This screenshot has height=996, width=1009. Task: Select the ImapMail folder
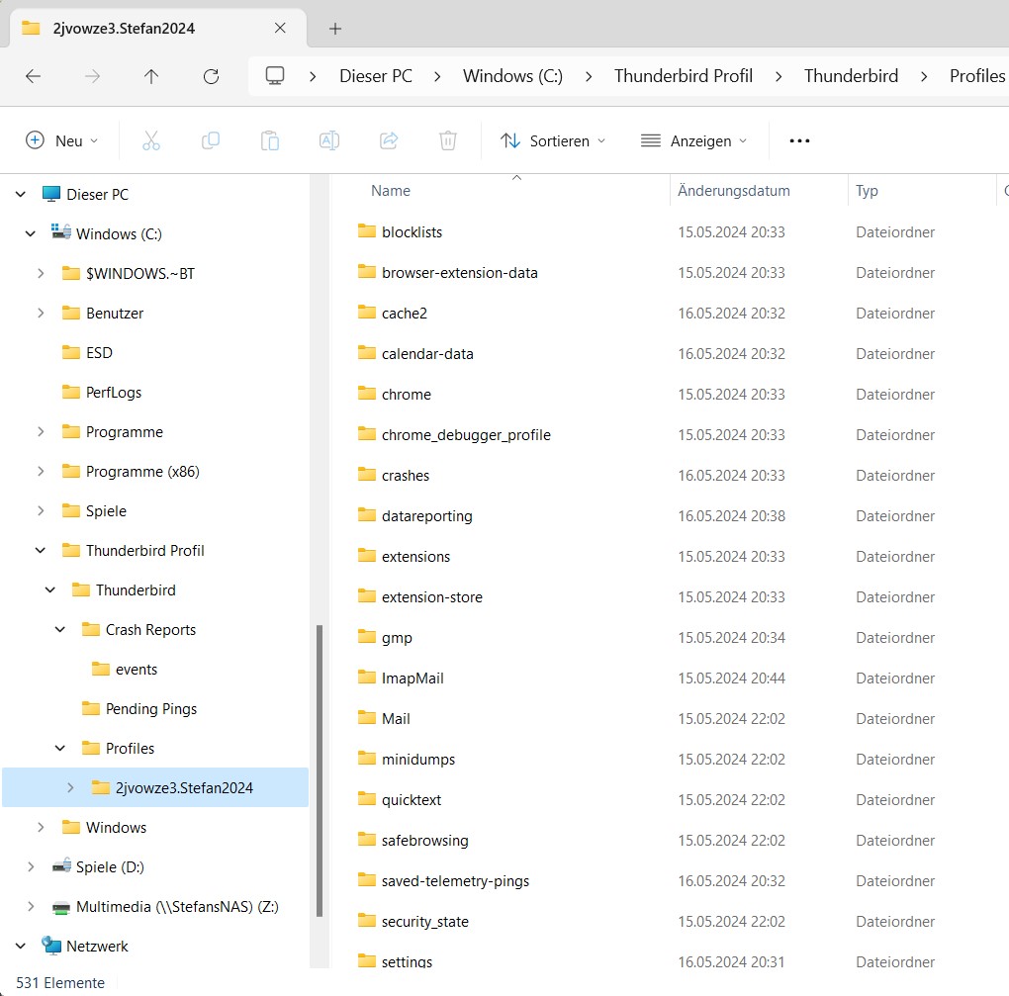[x=413, y=679]
